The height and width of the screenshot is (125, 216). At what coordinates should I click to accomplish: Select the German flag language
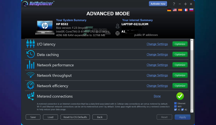click(169, 10)
